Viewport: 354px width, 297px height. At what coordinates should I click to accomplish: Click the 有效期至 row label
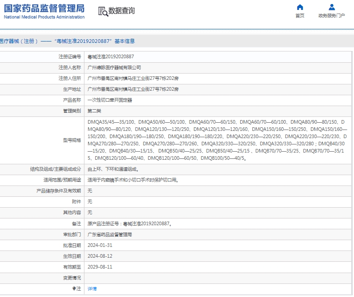72,267
